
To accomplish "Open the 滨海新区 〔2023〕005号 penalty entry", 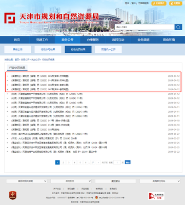I will [40, 76].
